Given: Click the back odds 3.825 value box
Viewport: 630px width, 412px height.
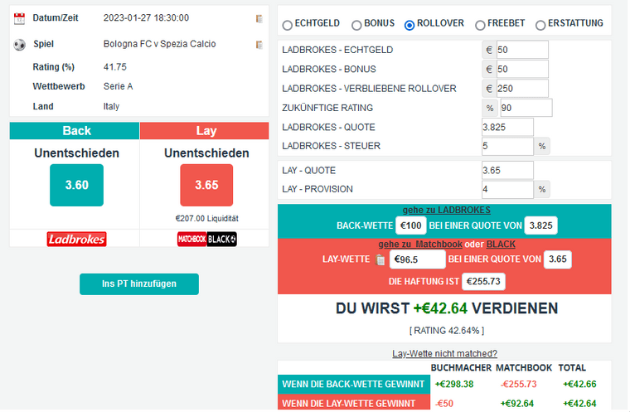Looking at the screenshot, I should [x=541, y=226].
